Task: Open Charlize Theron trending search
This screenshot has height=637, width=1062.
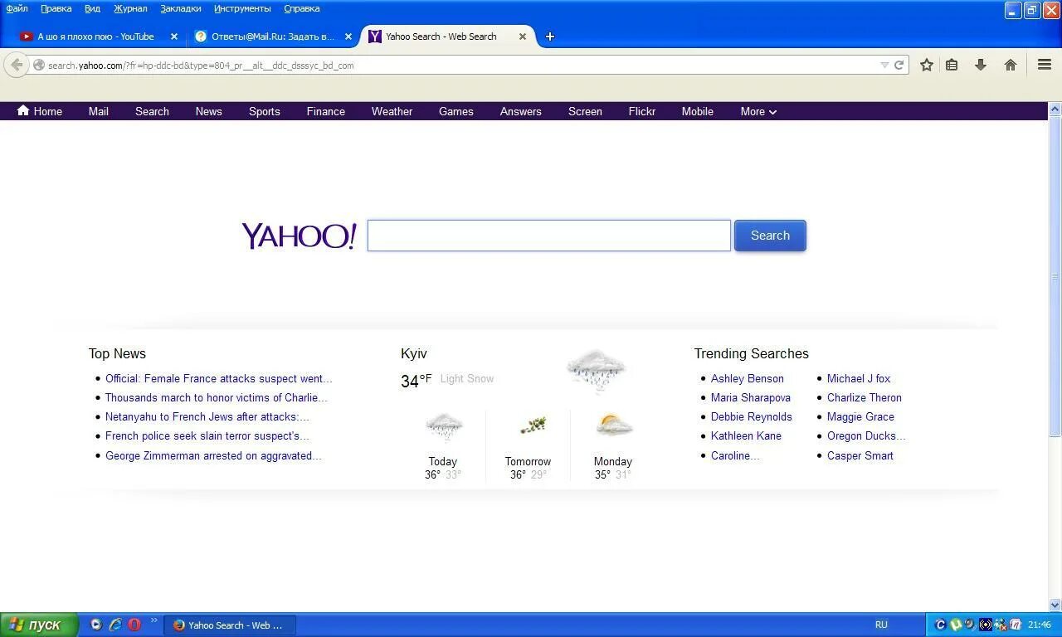Action: point(865,397)
